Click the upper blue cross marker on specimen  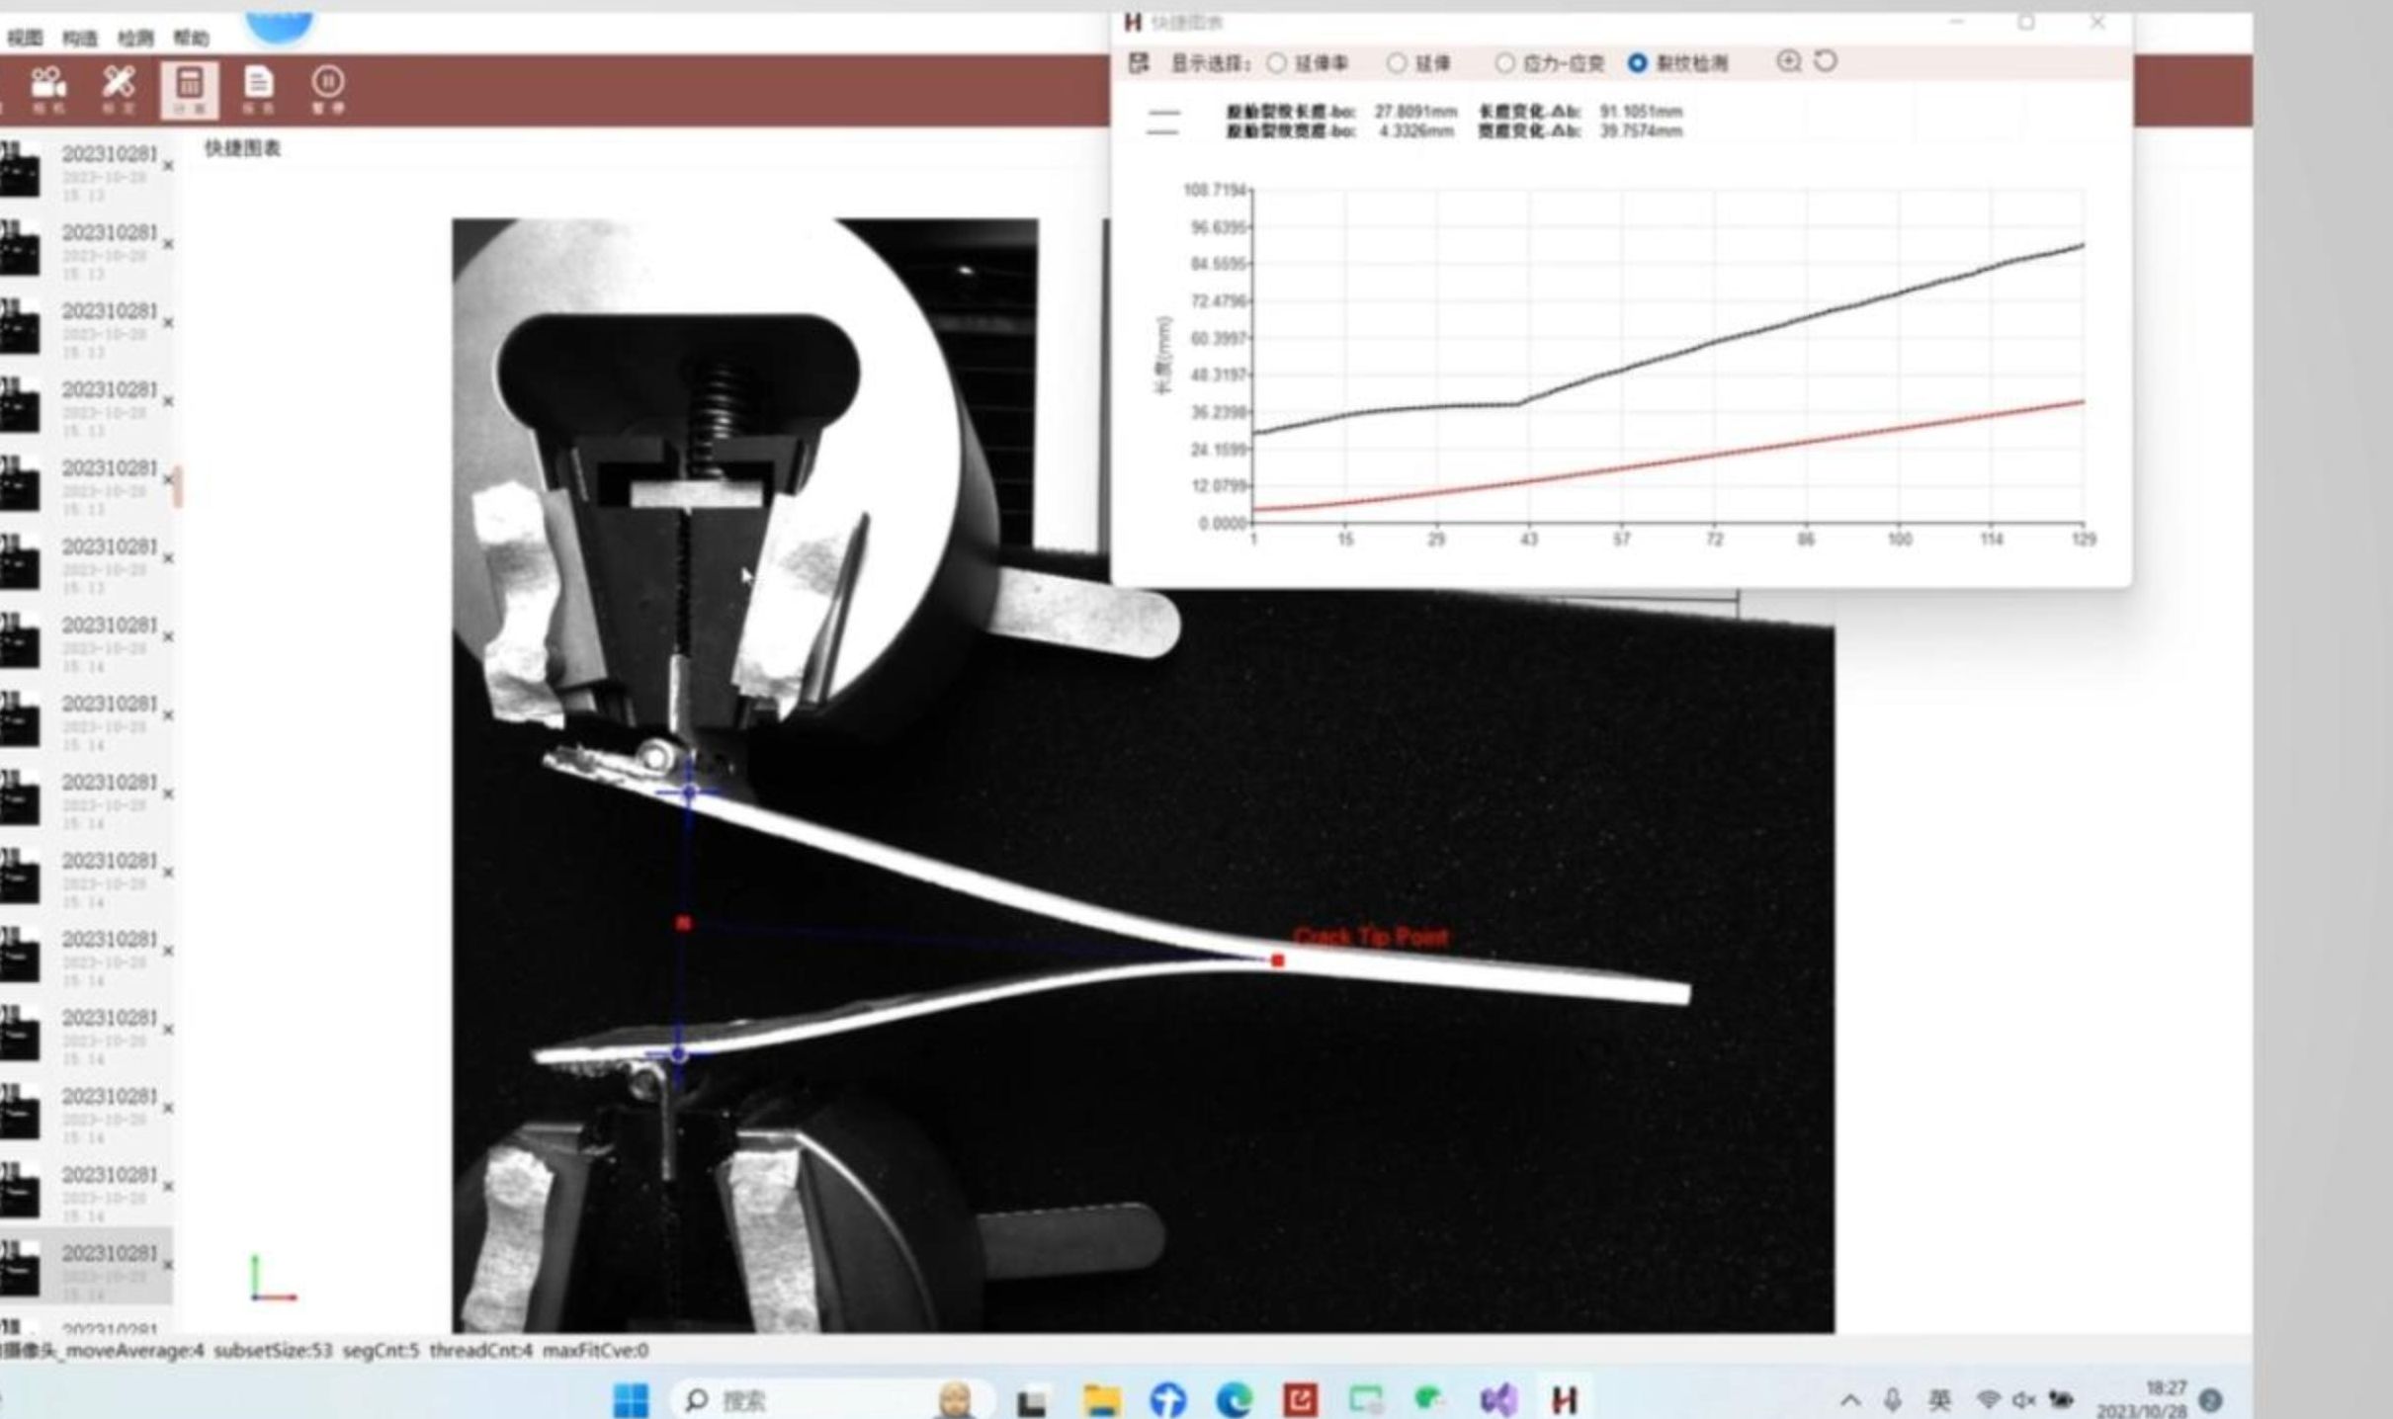point(690,792)
